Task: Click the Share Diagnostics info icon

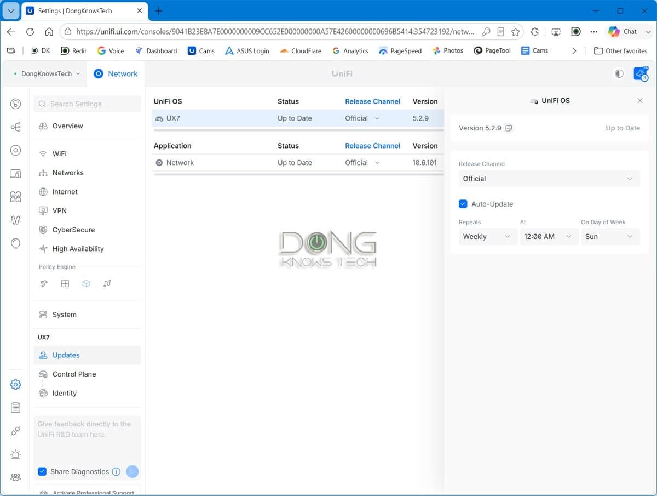Action: (116, 472)
